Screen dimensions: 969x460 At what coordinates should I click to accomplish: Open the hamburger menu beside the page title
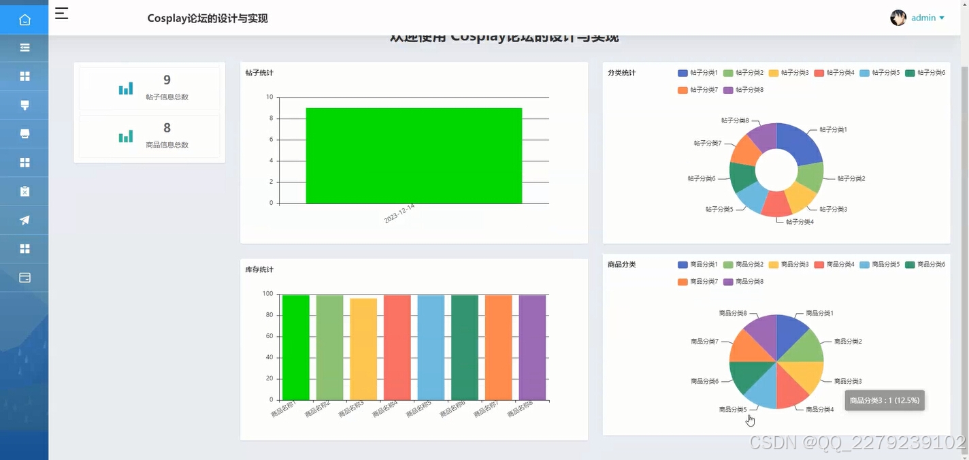coord(61,13)
